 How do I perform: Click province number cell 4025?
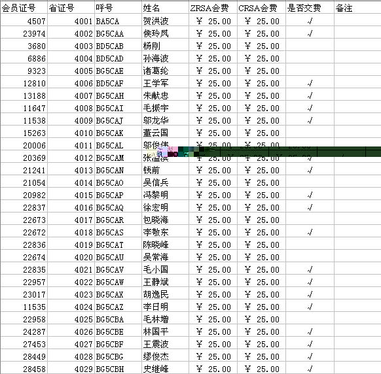tap(71, 318)
